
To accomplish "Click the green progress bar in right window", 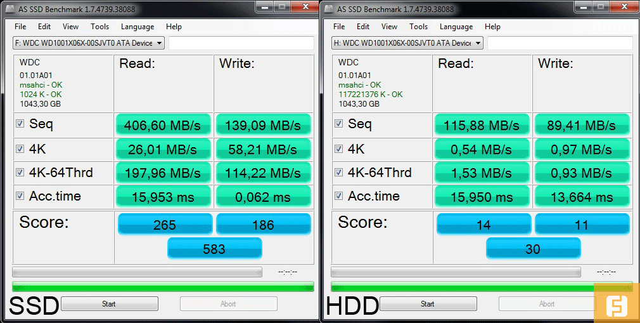I will [x=482, y=287].
